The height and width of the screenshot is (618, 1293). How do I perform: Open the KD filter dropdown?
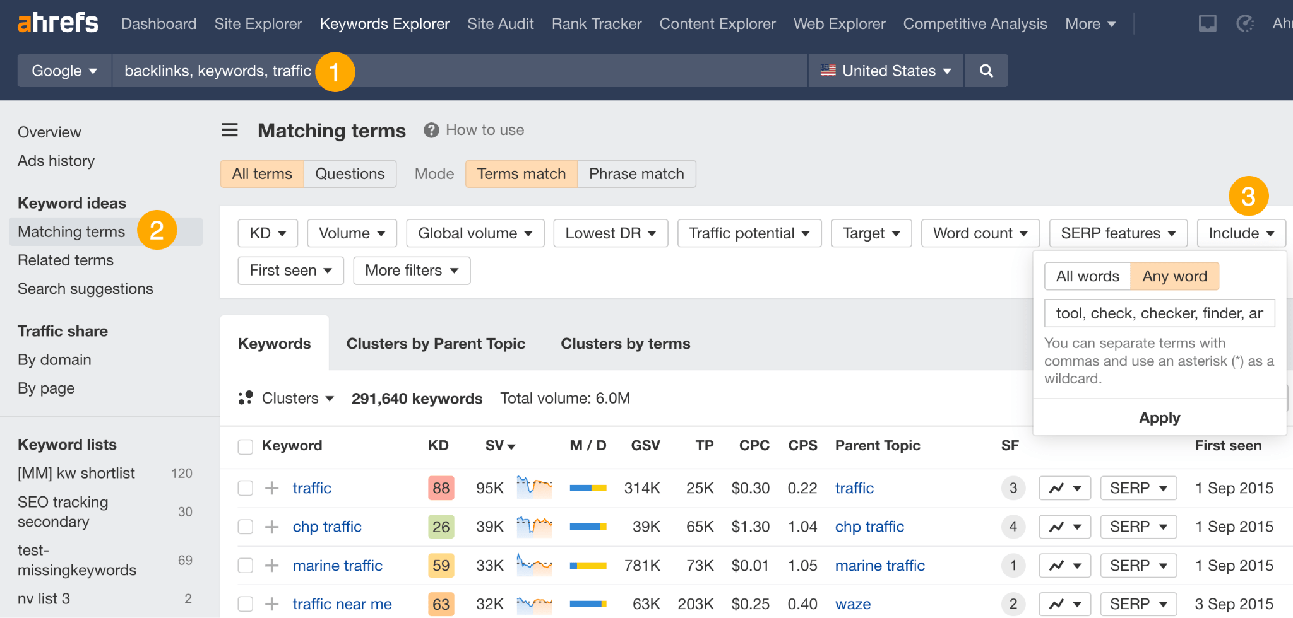(267, 233)
